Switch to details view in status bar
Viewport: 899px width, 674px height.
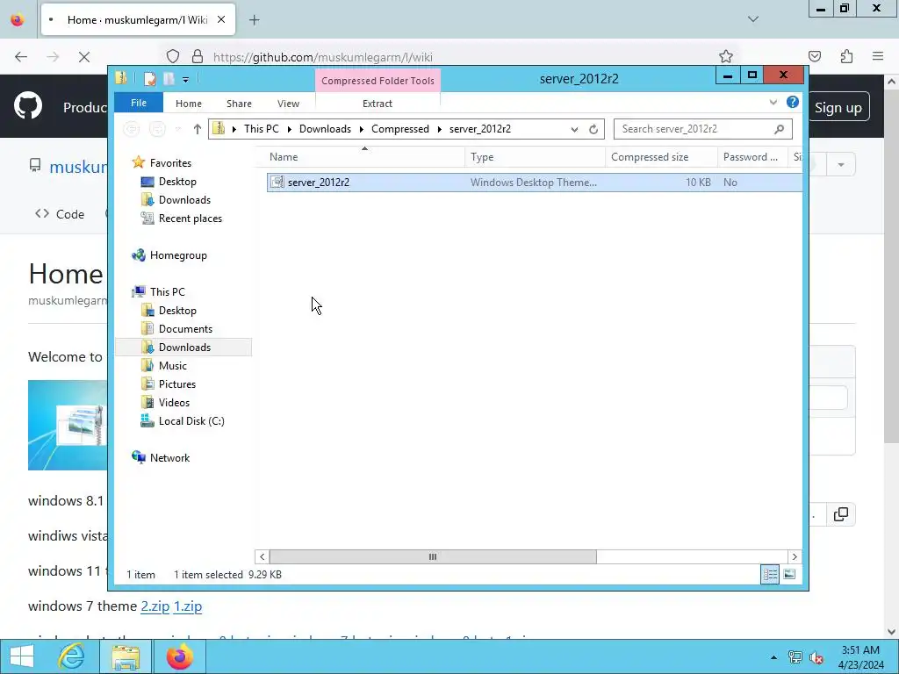pyautogui.click(x=770, y=574)
